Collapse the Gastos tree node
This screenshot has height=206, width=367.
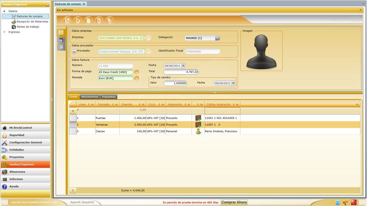pos(4,11)
